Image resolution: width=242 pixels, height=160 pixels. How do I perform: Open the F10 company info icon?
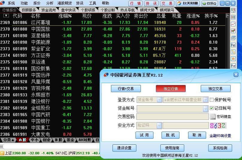coord(233,45)
